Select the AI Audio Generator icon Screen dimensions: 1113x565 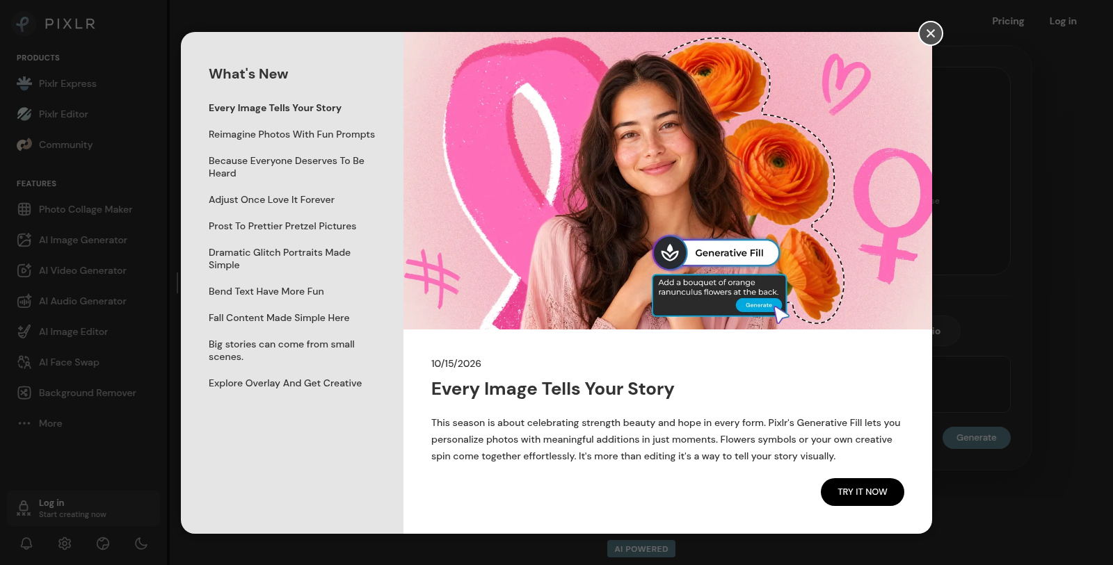pos(24,301)
